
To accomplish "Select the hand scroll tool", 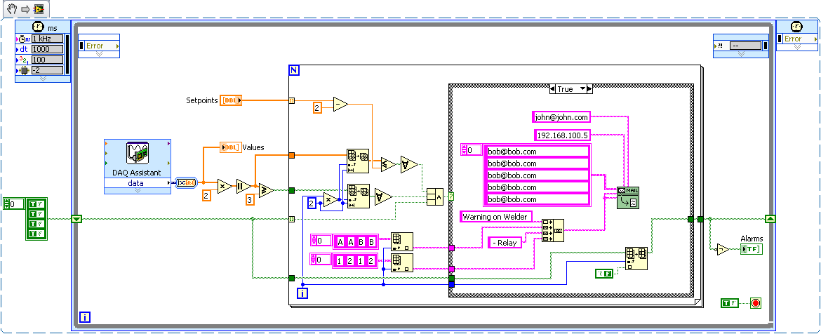I will click(12, 8).
